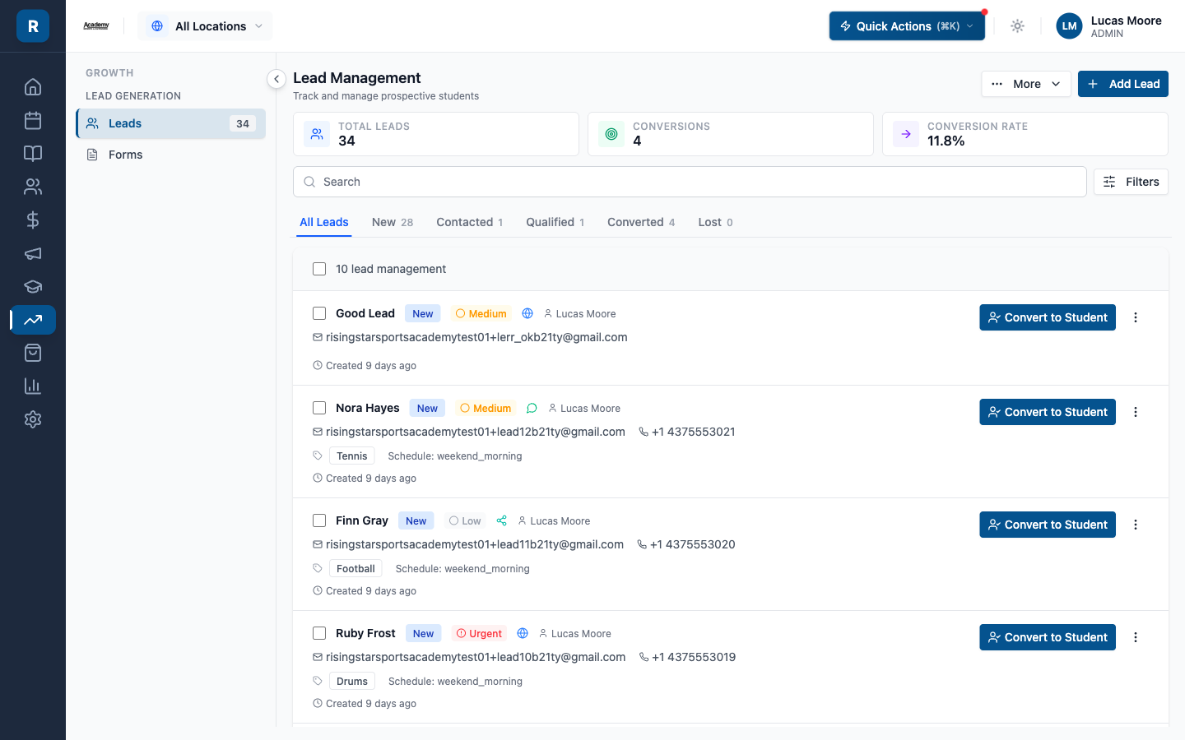The width and height of the screenshot is (1185, 740).
Task: Click the Search input field
Action: [x=690, y=182]
